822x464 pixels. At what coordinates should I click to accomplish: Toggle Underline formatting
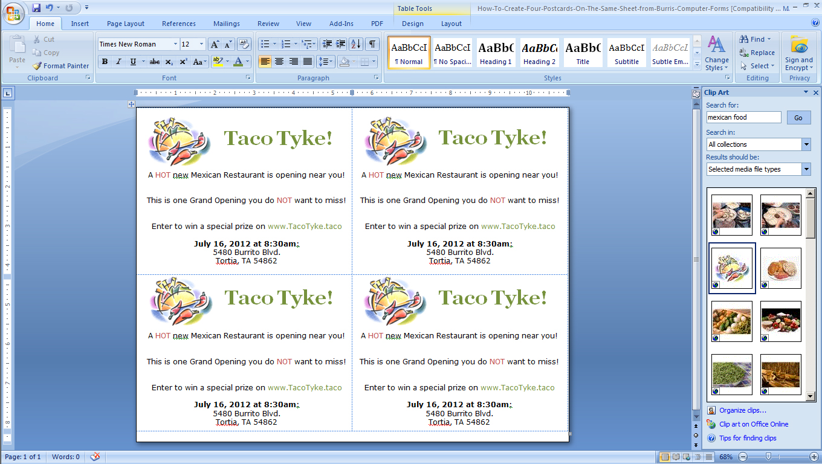pos(133,62)
